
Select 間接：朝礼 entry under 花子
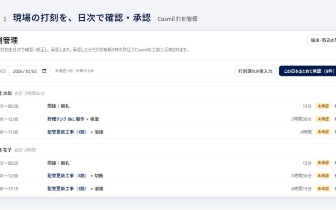(58, 163)
